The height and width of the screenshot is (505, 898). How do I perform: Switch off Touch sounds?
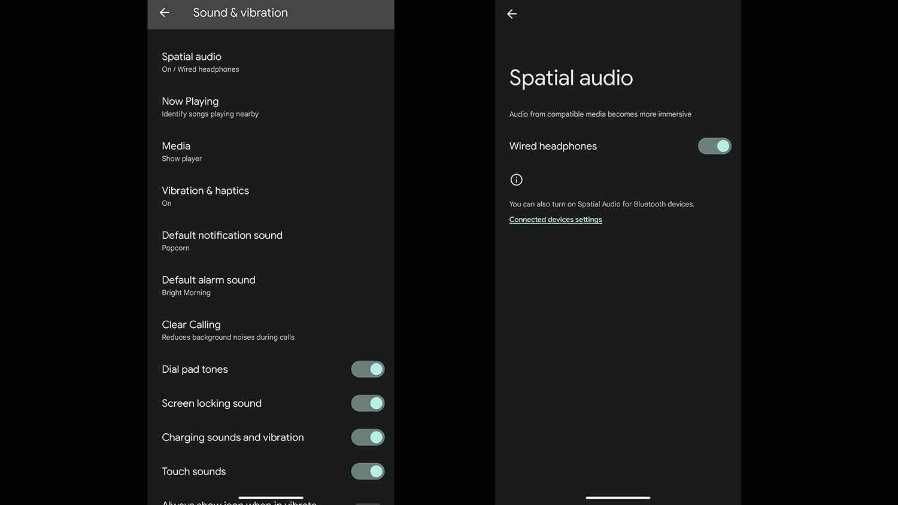click(x=368, y=471)
